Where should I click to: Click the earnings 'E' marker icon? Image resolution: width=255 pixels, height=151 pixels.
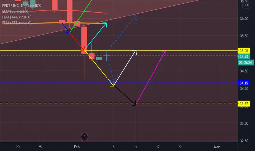[84, 137]
